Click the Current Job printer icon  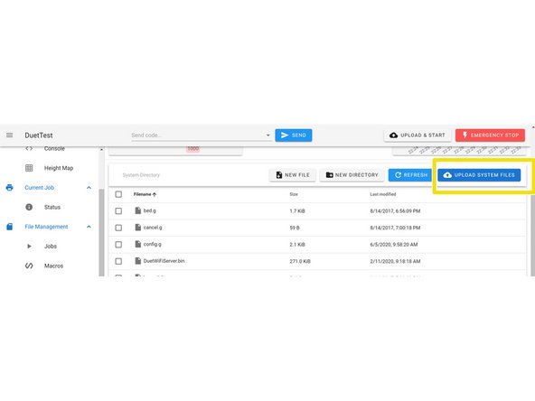[x=10, y=188]
